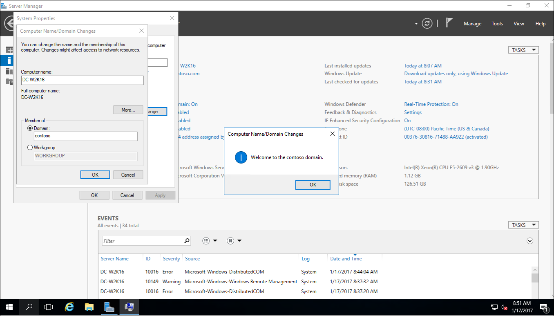
Task: Click the Server Manager back arrow button
Action: coord(8,23)
